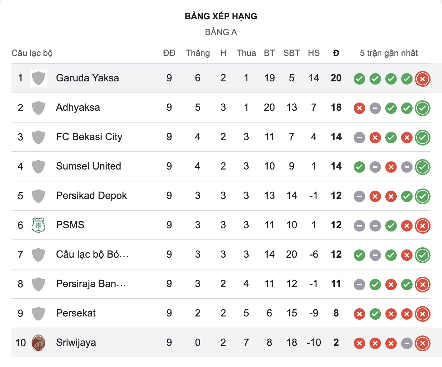Click Garuda Yaksa's latest loss result icon
This screenshot has height=367, width=442.
point(422,78)
